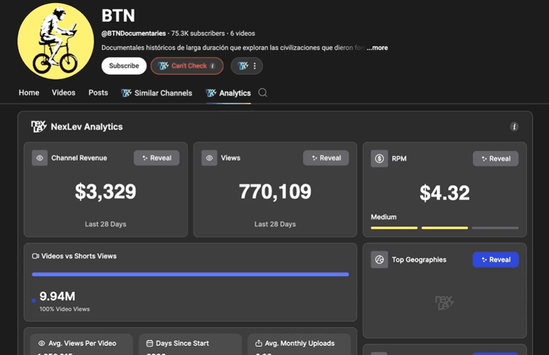Reveal the Channel Revenue value

point(157,158)
